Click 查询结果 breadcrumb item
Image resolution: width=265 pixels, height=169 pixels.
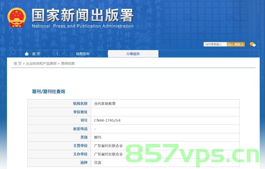68,64
